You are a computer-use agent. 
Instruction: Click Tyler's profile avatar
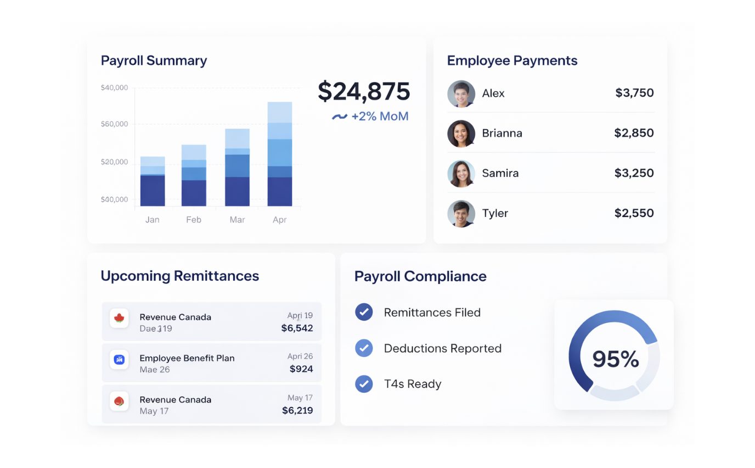pos(461,214)
